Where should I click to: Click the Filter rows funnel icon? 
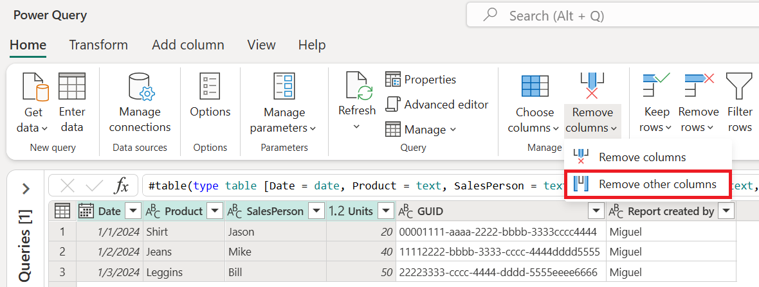(x=739, y=86)
